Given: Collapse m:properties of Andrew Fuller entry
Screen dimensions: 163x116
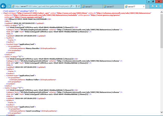Looking at the screenshot, I should (7, 78).
